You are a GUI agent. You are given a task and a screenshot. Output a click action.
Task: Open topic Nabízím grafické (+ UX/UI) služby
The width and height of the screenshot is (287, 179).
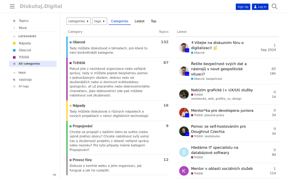click(222, 90)
